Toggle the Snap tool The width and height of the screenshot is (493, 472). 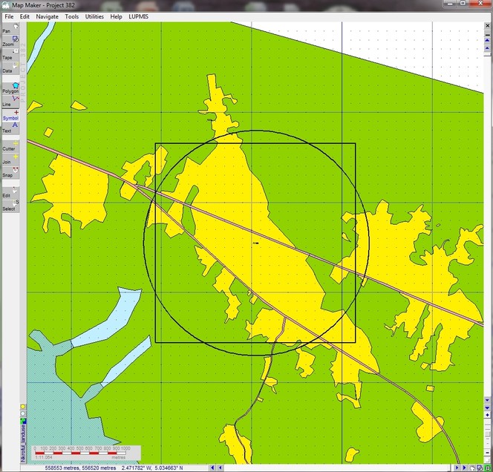10,172
